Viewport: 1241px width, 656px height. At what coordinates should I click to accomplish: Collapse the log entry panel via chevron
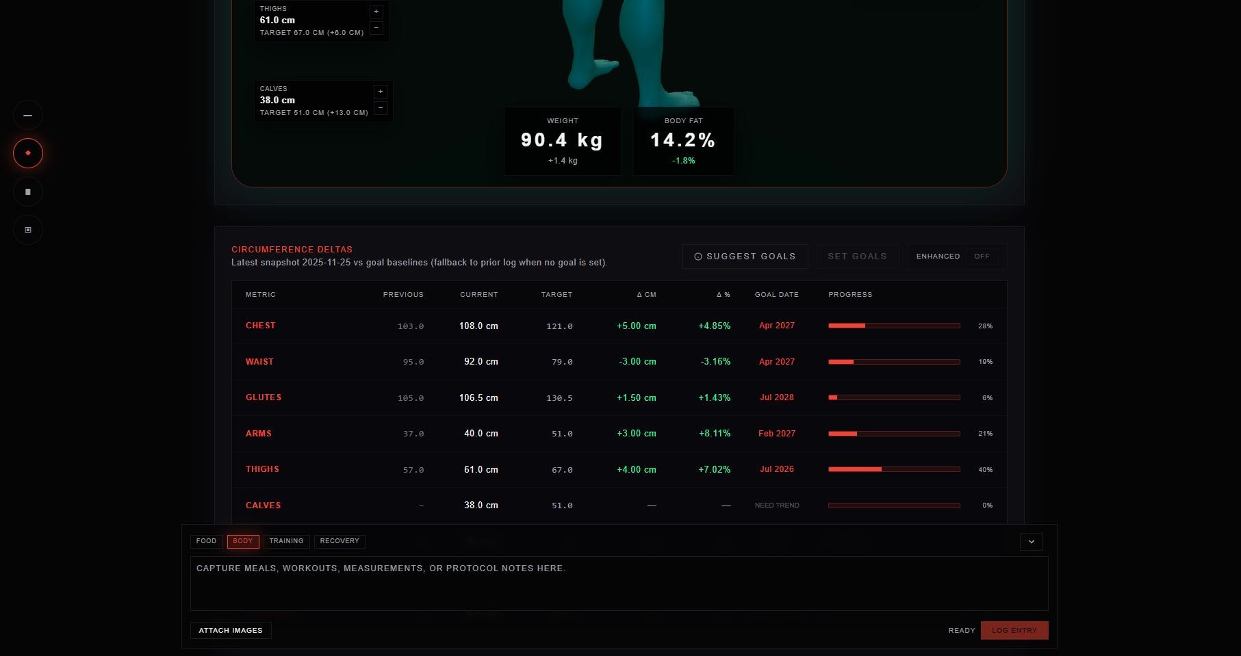click(x=1031, y=541)
